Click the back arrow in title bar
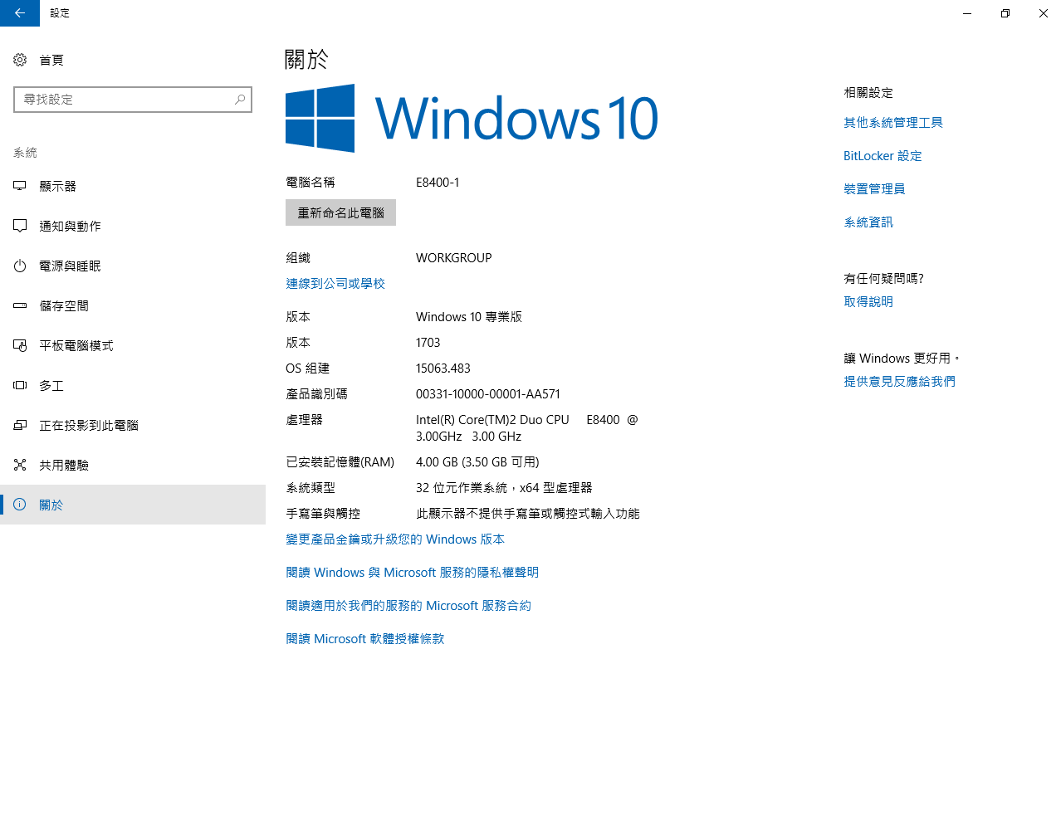1061x815 pixels. pyautogui.click(x=20, y=13)
